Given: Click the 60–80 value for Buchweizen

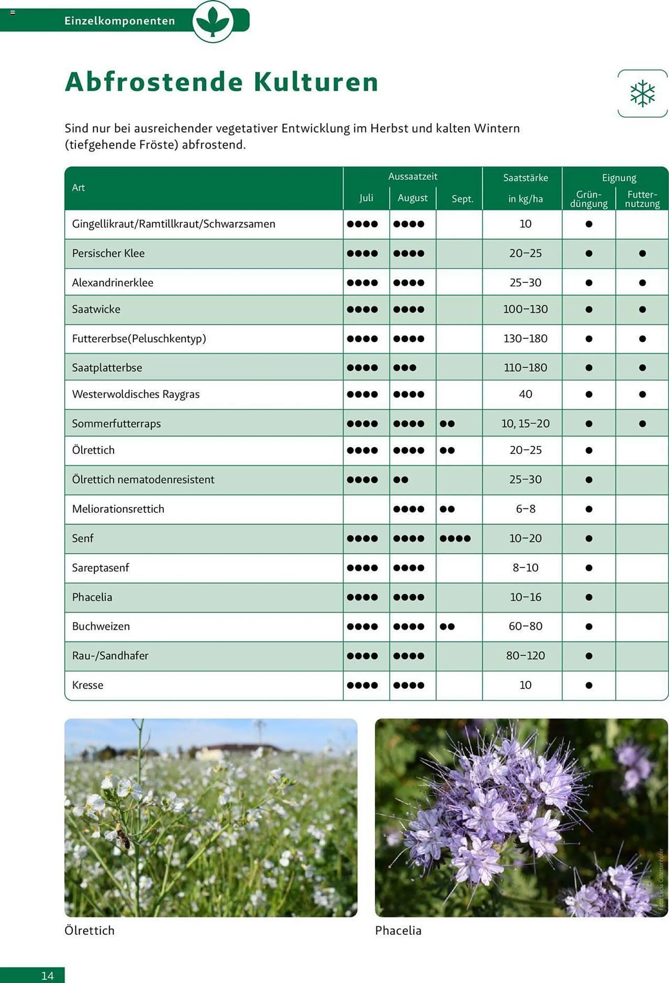Looking at the screenshot, I should click(x=525, y=626).
